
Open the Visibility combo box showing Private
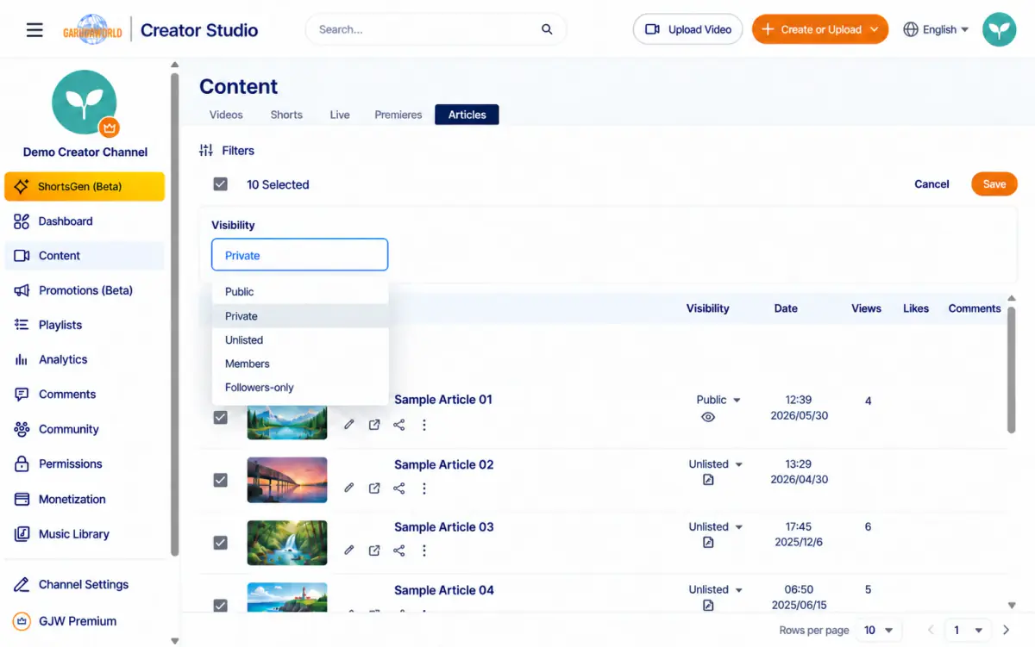coord(299,255)
